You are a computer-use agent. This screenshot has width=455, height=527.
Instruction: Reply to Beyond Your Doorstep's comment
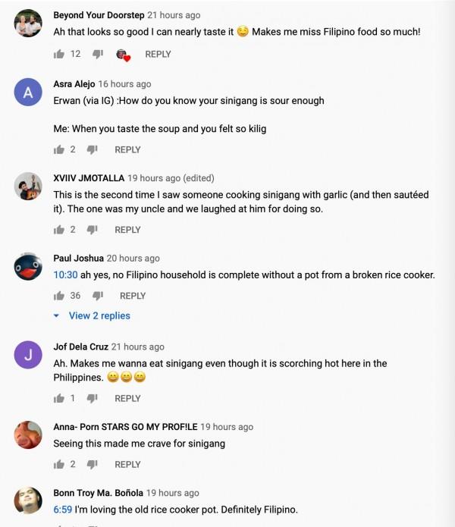158,54
